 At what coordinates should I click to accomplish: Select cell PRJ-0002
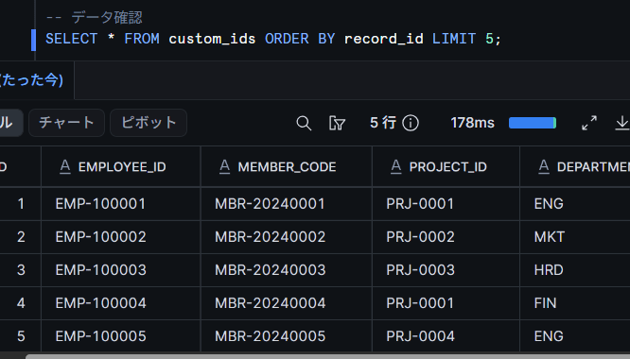(446, 237)
